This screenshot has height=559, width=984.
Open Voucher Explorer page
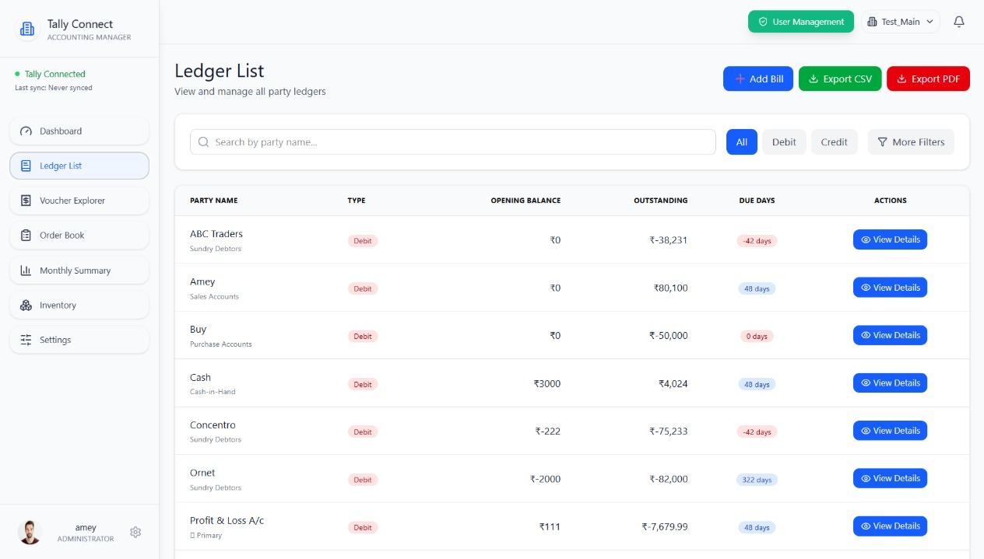coord(79,201)
